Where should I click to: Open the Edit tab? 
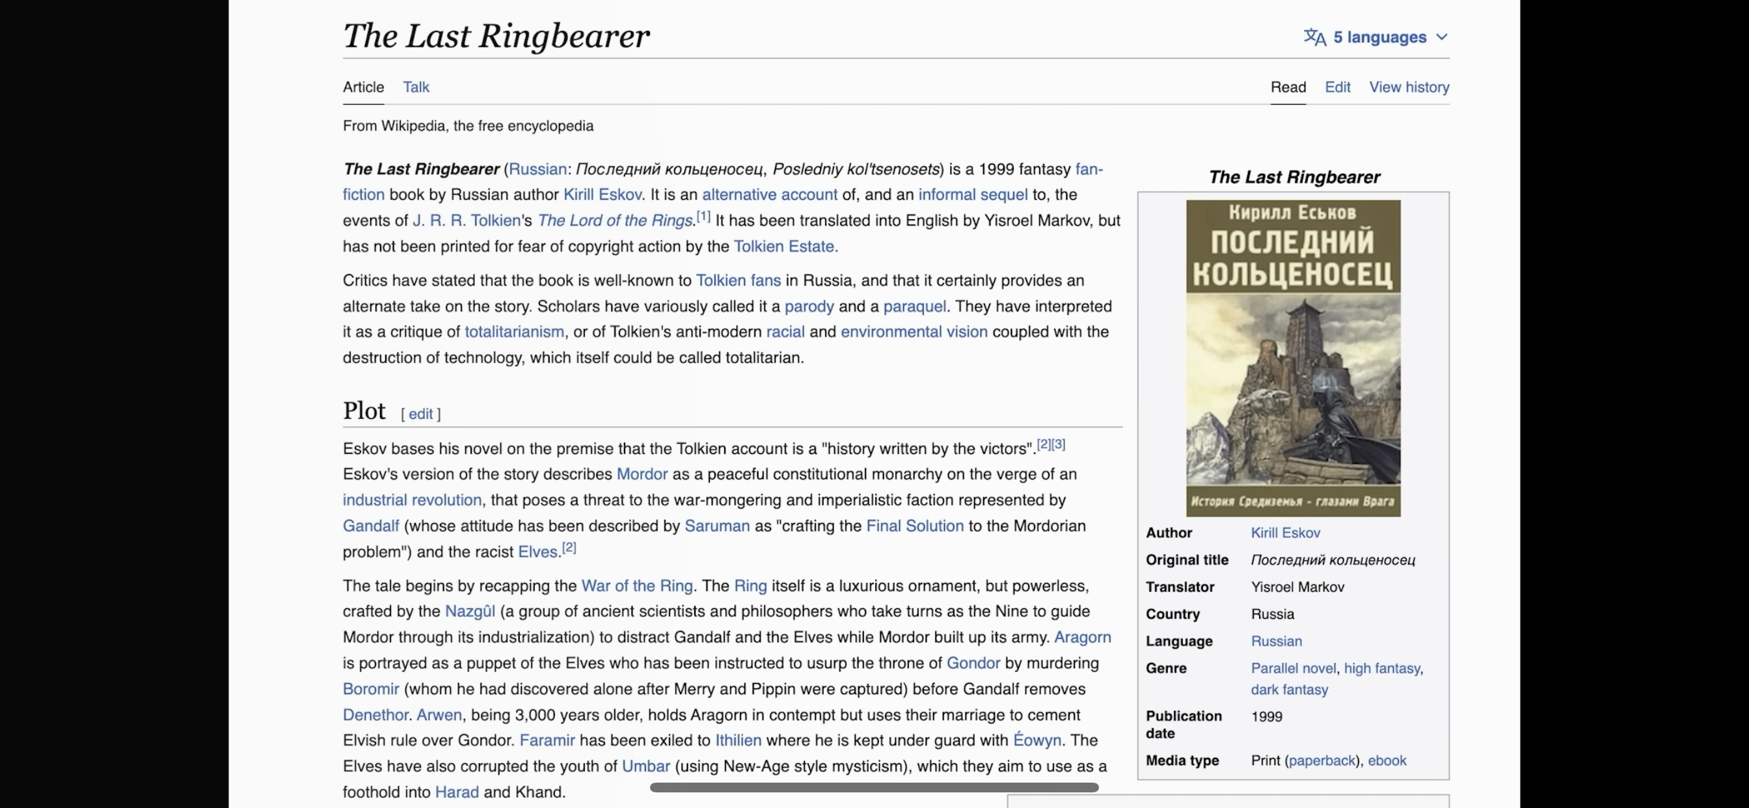click(x=1337, y=87)
